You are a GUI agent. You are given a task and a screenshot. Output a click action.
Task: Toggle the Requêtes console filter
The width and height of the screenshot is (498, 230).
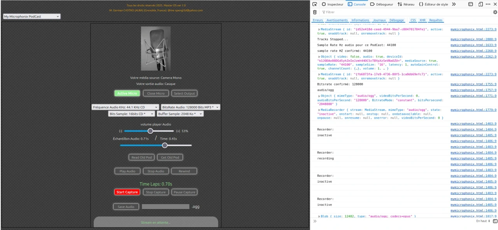[x=436, y=20]
